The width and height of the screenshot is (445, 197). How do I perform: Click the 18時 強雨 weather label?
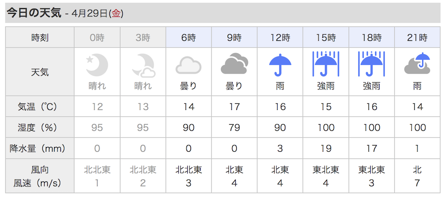372,86
